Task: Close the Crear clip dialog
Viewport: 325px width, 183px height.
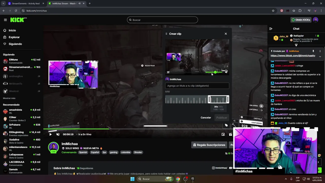Action: [x=226, y=34]
